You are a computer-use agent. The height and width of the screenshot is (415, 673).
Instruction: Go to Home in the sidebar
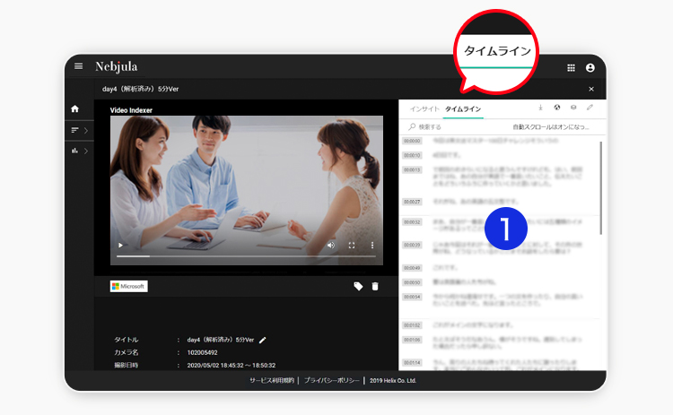75,108
